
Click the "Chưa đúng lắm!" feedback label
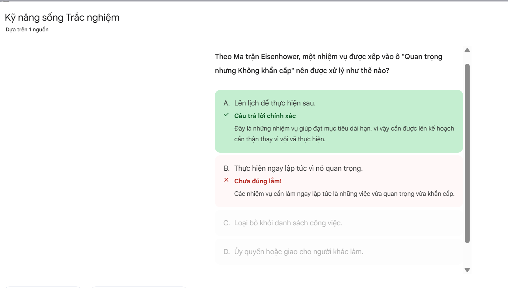258,181
